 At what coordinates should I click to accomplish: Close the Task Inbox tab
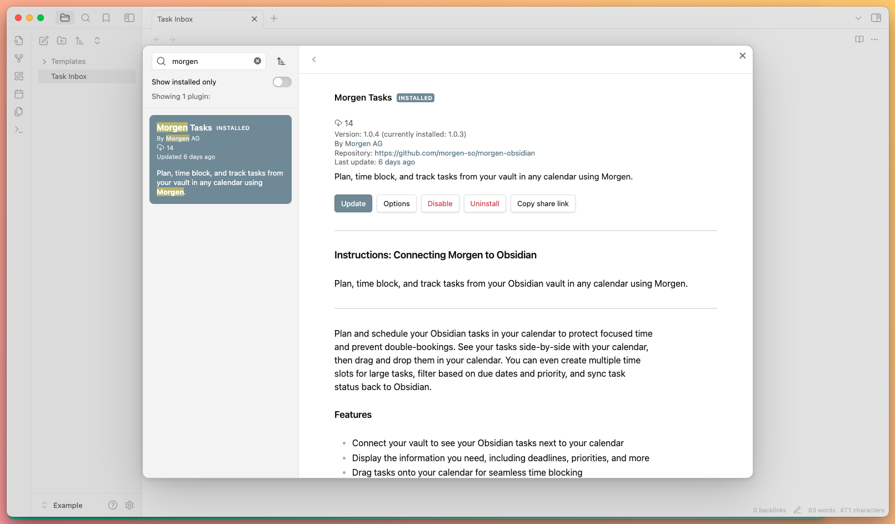click(x=254, y=19)
